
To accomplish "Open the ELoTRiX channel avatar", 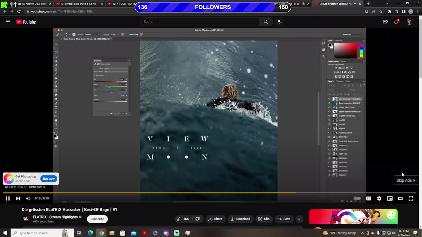I will click(26, 219).
